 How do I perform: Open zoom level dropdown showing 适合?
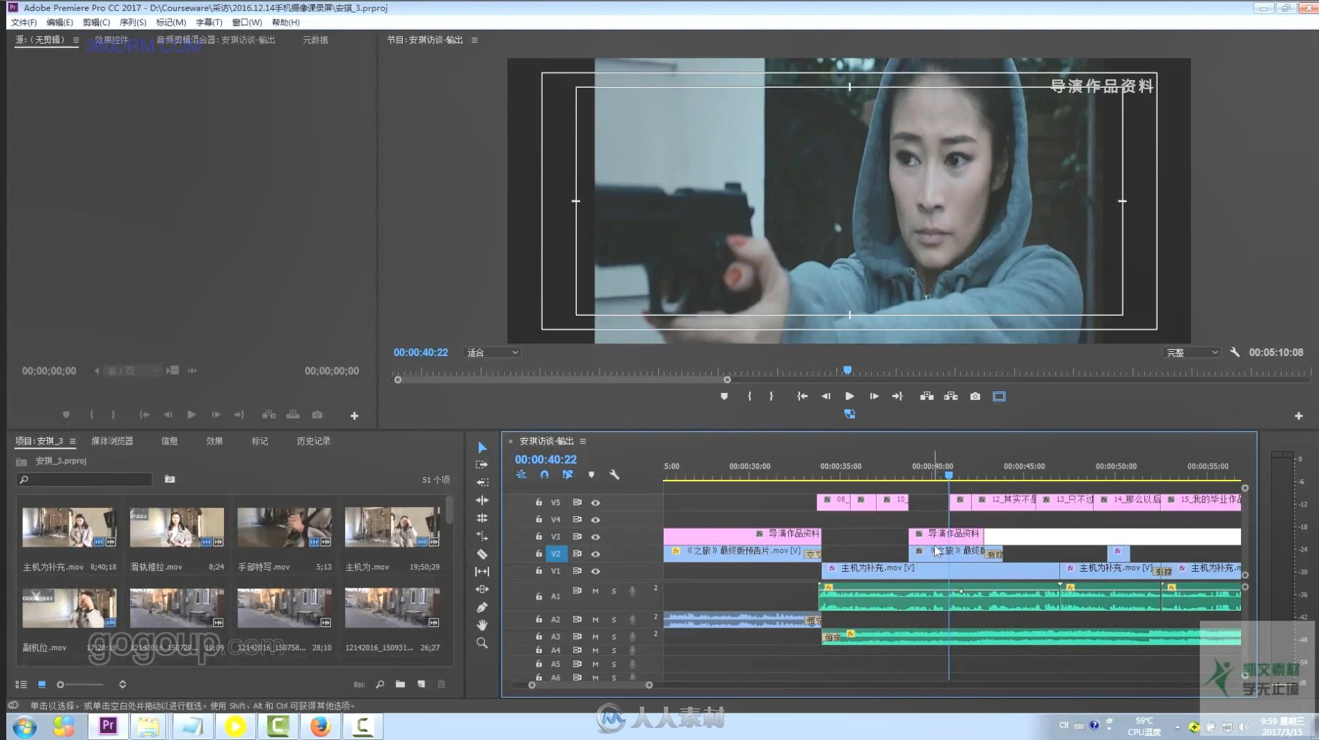coord(492,353)
